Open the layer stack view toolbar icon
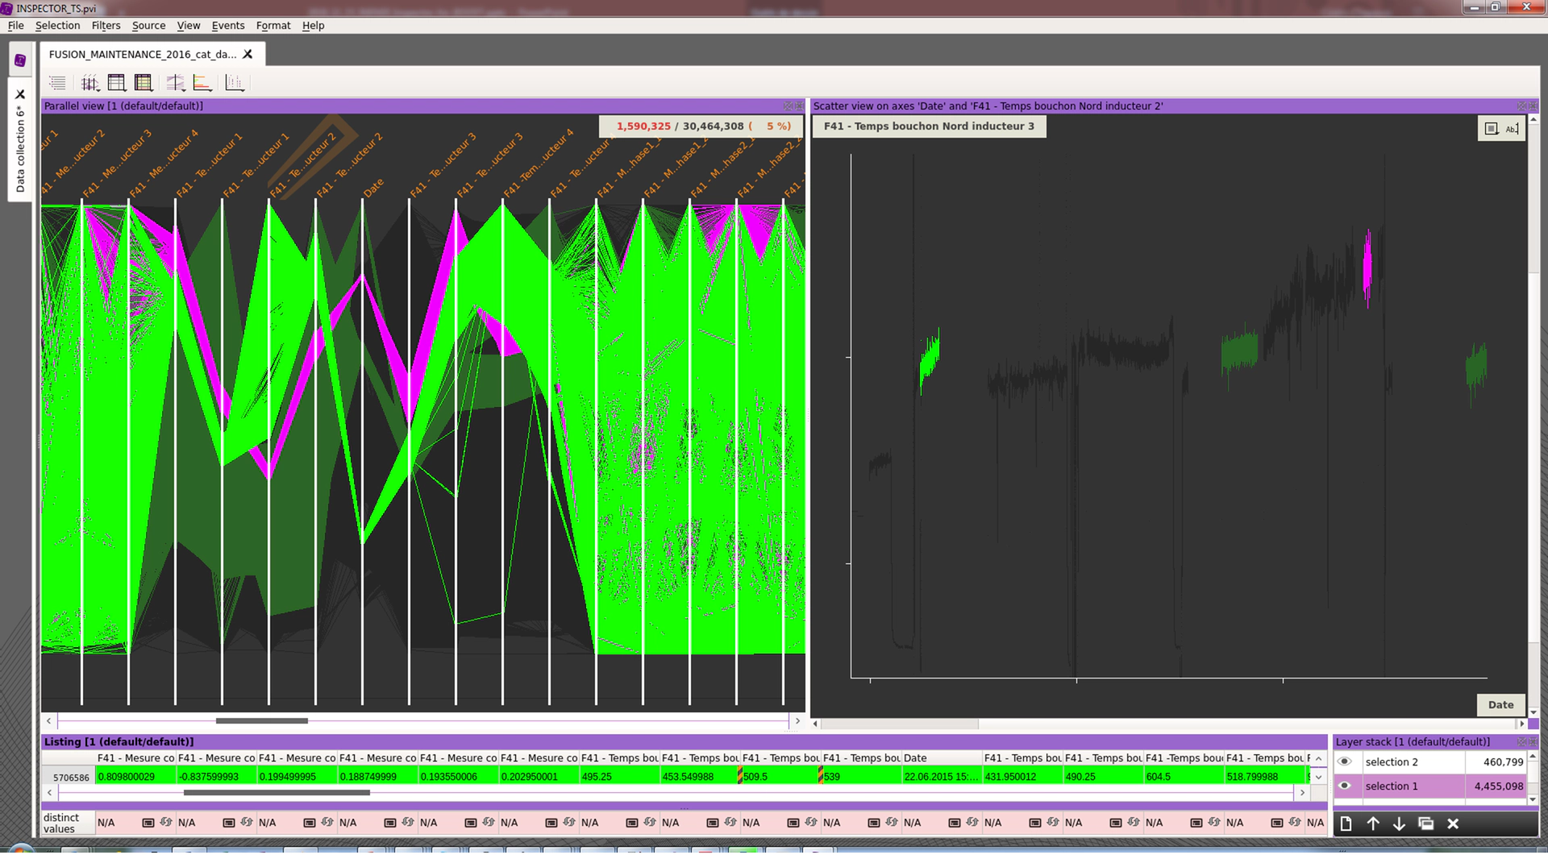 (57, 83)
